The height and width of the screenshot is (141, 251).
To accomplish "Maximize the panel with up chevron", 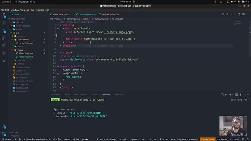I will [244, 94].
